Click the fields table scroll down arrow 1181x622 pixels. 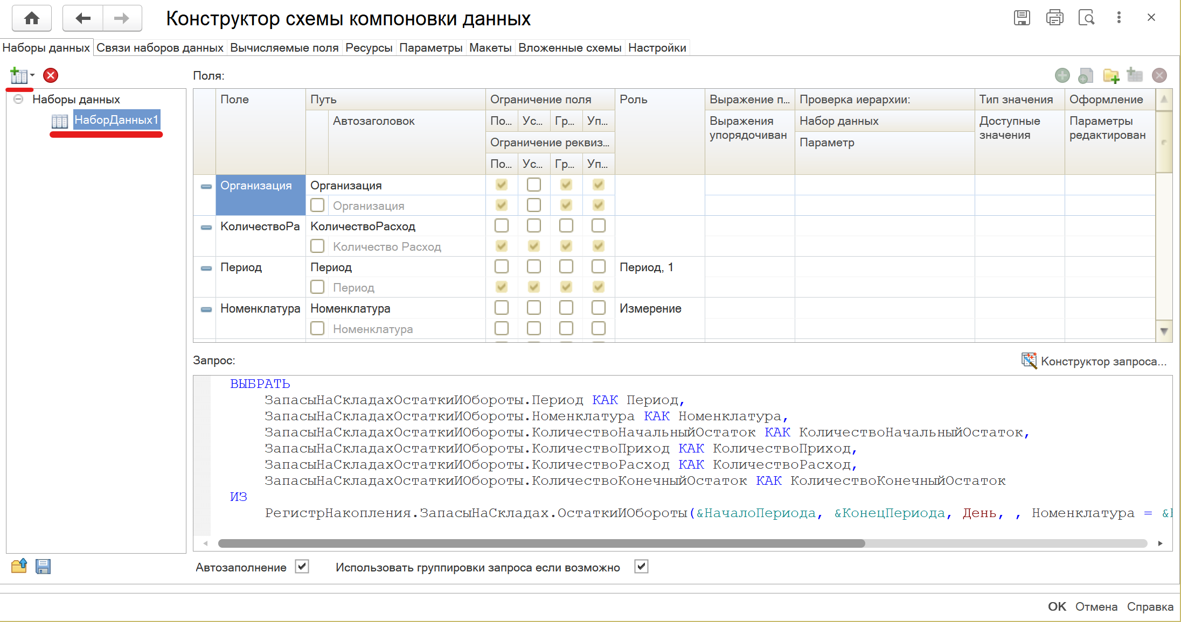tap(1164, 331)
